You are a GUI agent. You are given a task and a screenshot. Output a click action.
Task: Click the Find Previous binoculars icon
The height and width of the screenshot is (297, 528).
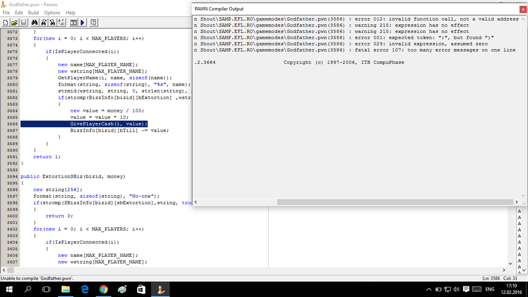52,23
